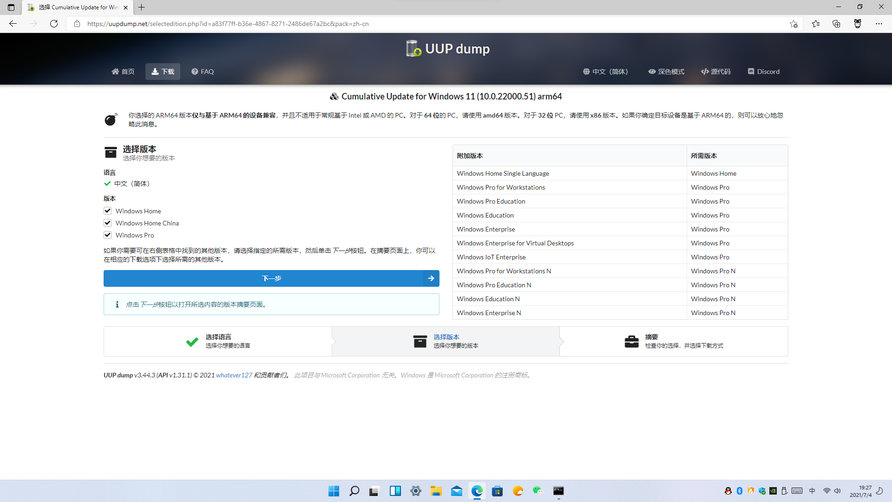Switch to the 首页 menu item
892x502 pixels.
[x=123, y=72]
